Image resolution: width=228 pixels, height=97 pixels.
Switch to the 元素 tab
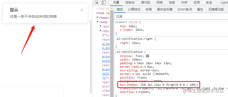pos(116,3)
